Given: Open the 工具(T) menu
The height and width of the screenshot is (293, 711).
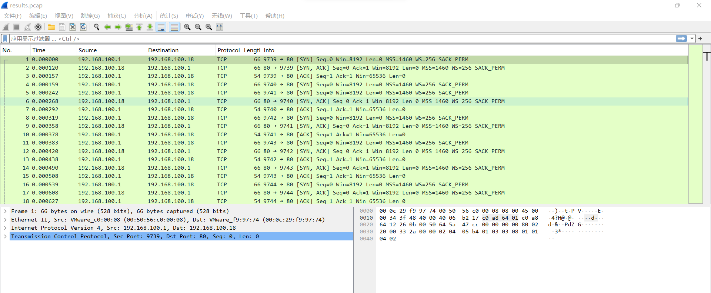Looking at the screenshot, I should (248, 16).
